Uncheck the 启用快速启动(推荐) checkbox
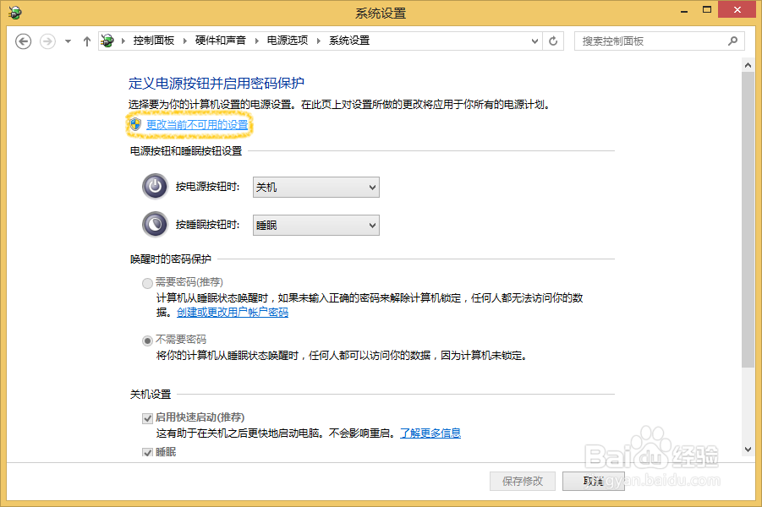The height and width of the screenshot is (507, 762). (x=147, y=417)
